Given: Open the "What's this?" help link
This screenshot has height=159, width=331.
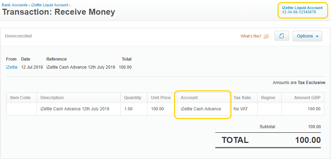Looking at the screenshot, I should (x=251, y=36).
